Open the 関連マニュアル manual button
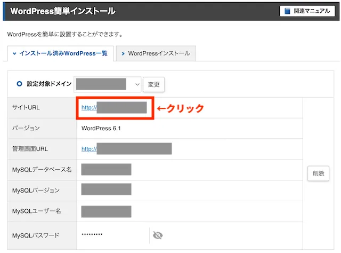 307,11
